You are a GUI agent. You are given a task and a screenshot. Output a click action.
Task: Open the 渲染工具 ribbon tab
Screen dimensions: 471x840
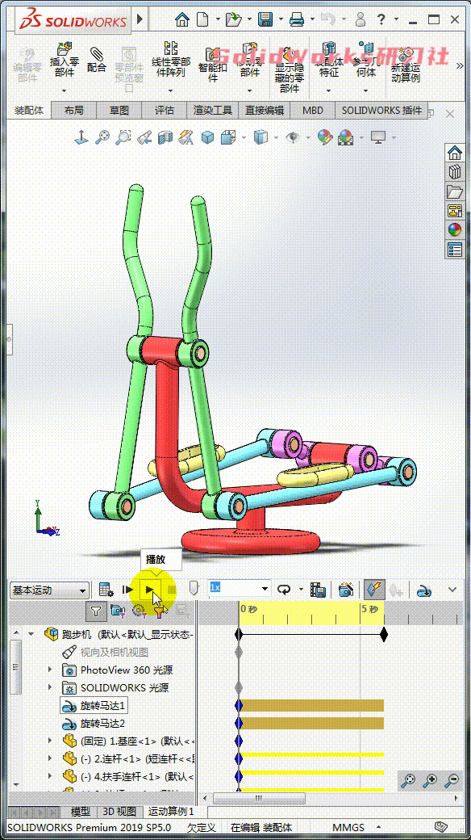coord(212,111)
